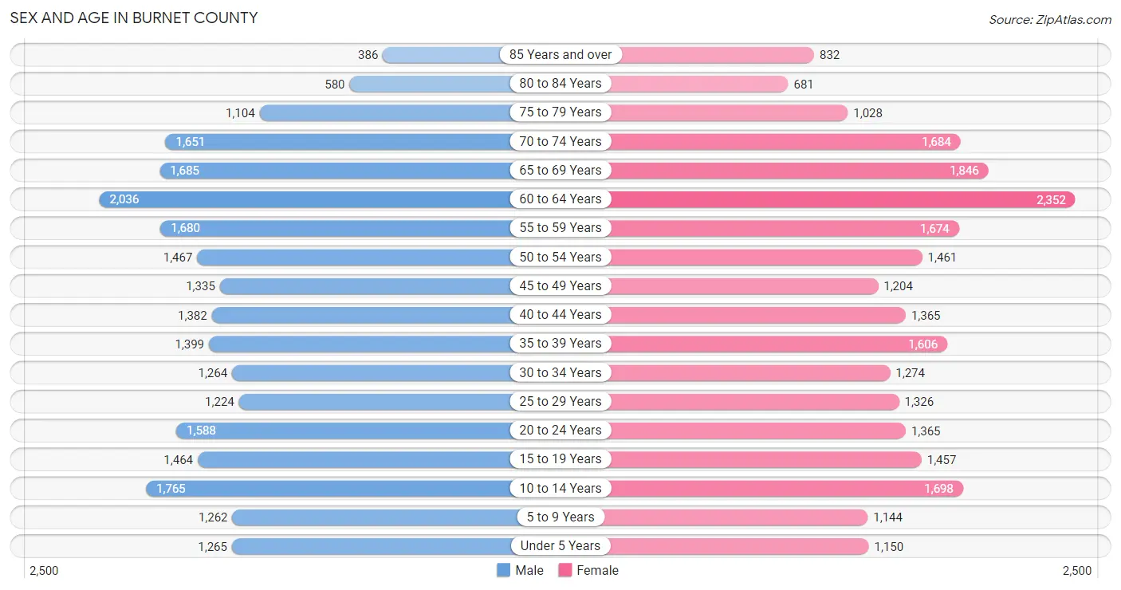Click the 85 Years and over label
The height and width of the screenshot is (590, 1121).
[560, 55]
